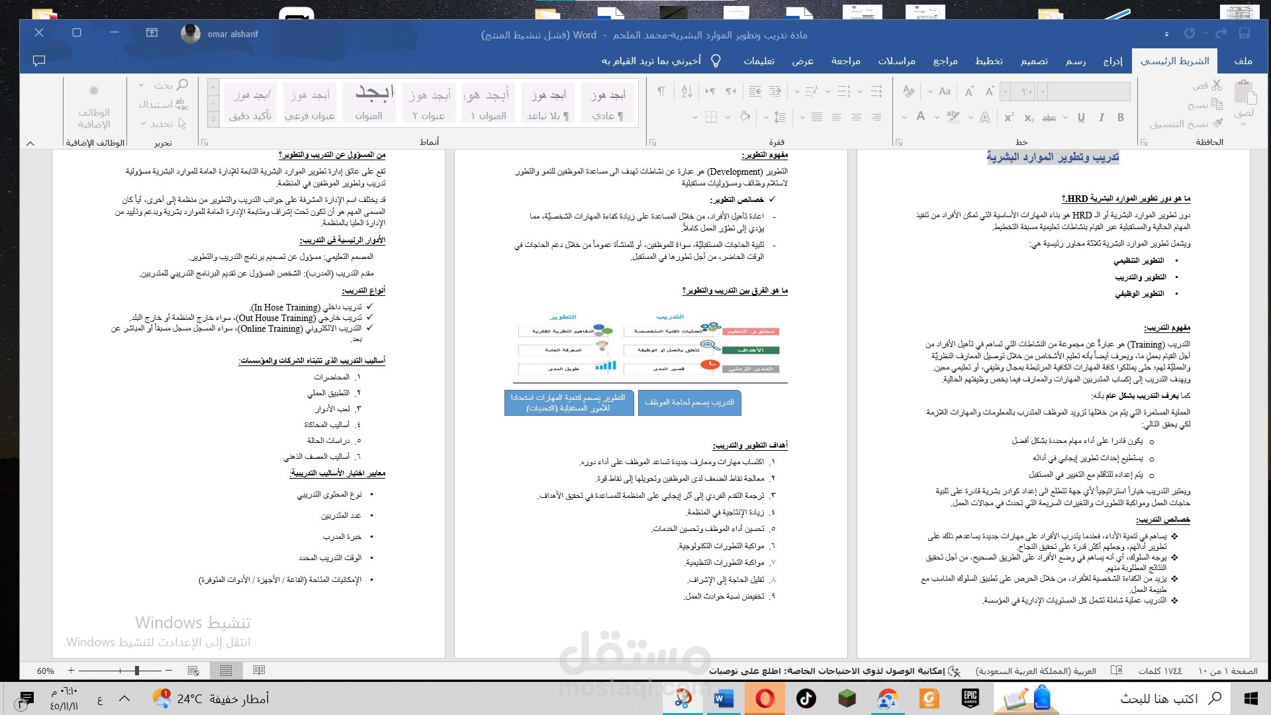Click the Increase Font Size icon
The height and width of the screenshot is (715, 1271).
point(990,91)
